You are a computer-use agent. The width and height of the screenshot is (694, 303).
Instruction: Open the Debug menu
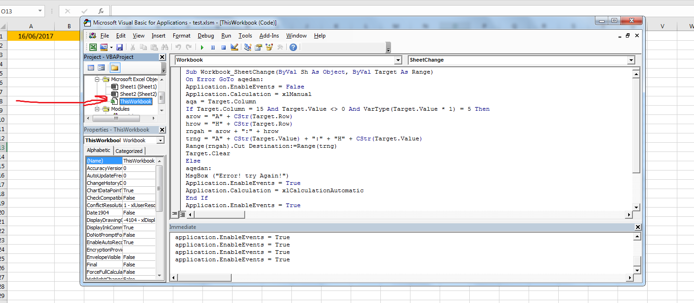(206, 36)
